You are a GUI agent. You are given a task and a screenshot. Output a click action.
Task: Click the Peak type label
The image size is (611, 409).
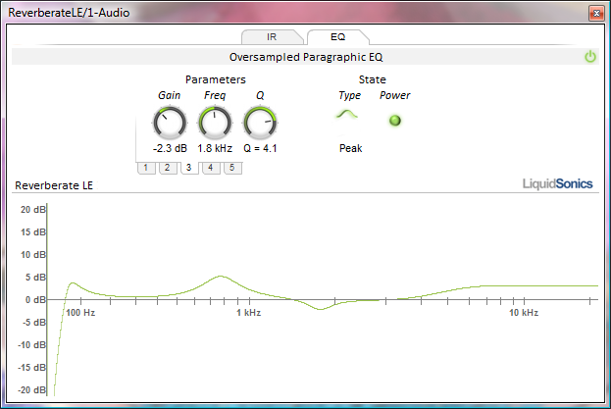click(351, 148)
